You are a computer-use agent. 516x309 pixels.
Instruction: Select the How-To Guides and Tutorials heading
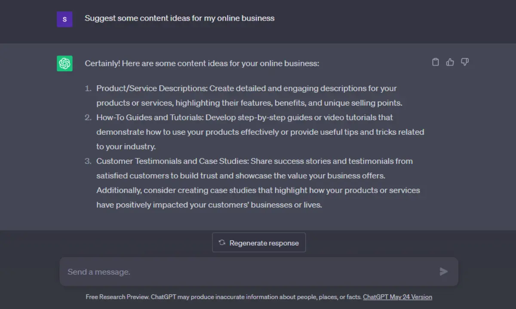click(150, 118)
